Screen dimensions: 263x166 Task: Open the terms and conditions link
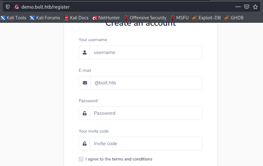[x=132, y=159]
